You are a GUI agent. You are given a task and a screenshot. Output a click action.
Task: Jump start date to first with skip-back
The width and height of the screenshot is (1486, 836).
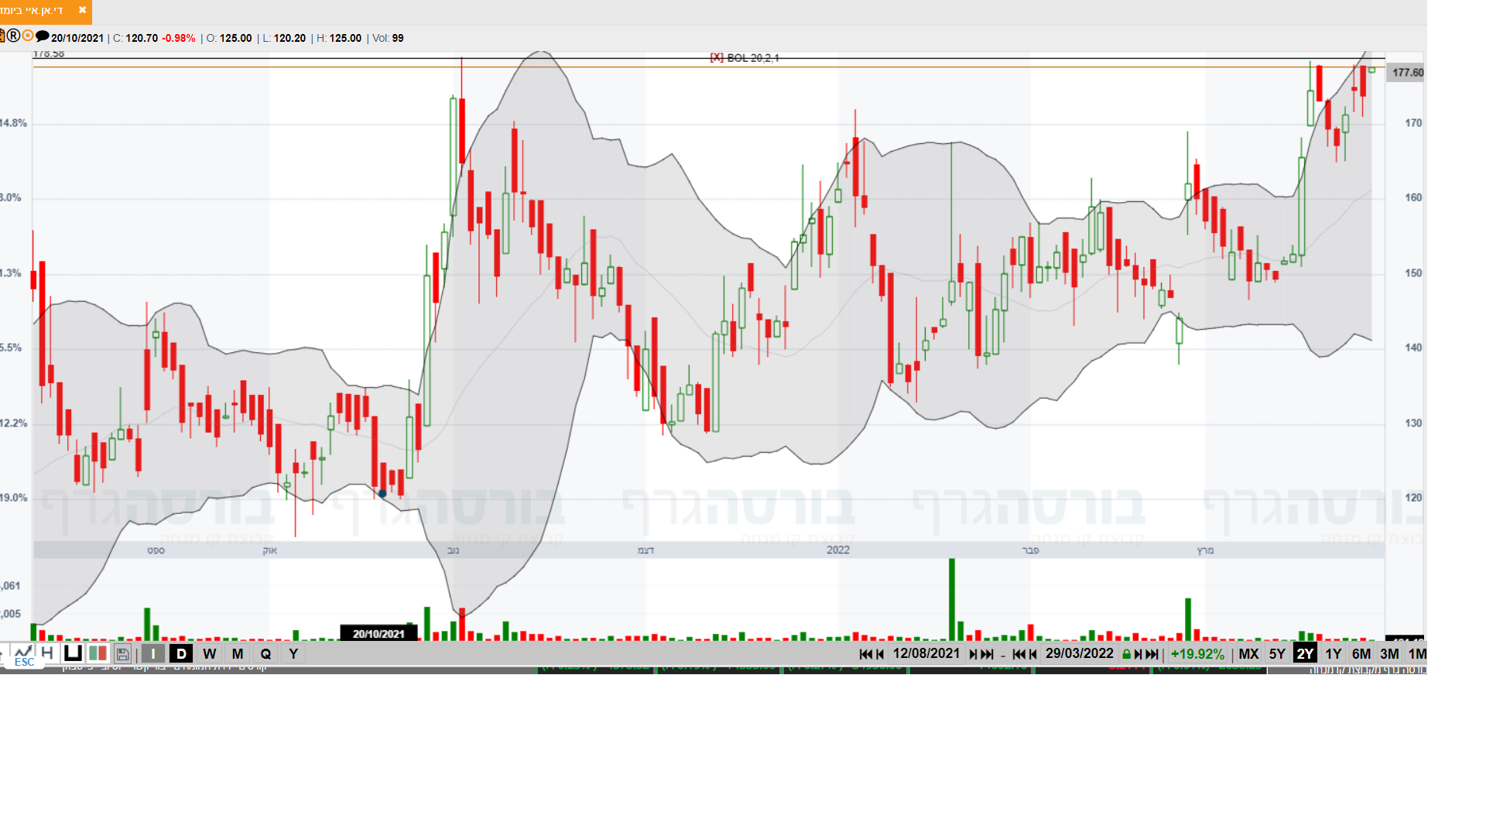click(x=865, y=654)
